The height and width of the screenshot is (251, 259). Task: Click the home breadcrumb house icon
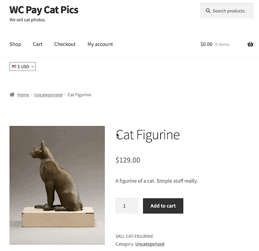[12, 95]
